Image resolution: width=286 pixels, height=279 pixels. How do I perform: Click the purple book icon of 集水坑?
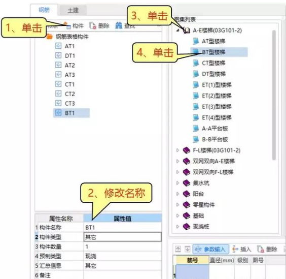(x=187, y=183)
